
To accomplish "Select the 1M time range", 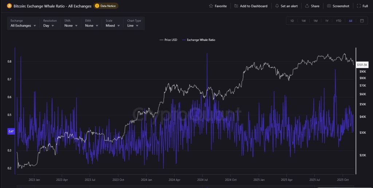I will pos(315,21).
